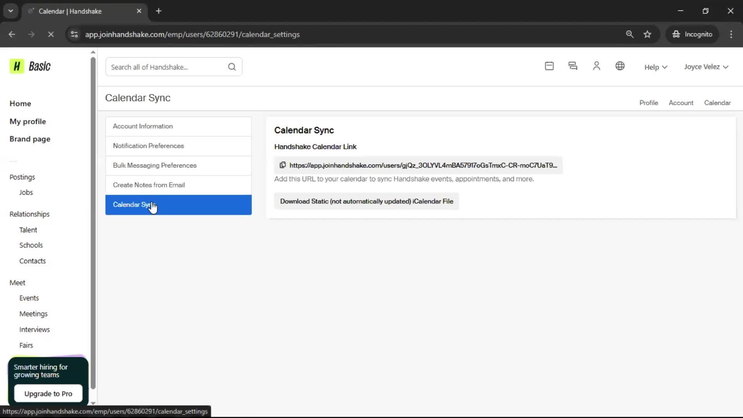Click the search magnifier icon
The height and width of the screenshot is (418, 743).
pos(232,67)
